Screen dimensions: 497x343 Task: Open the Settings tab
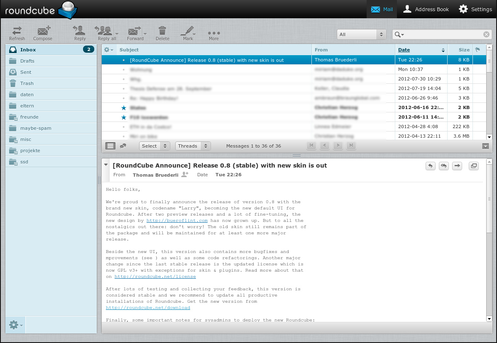(x=475, y=9)
